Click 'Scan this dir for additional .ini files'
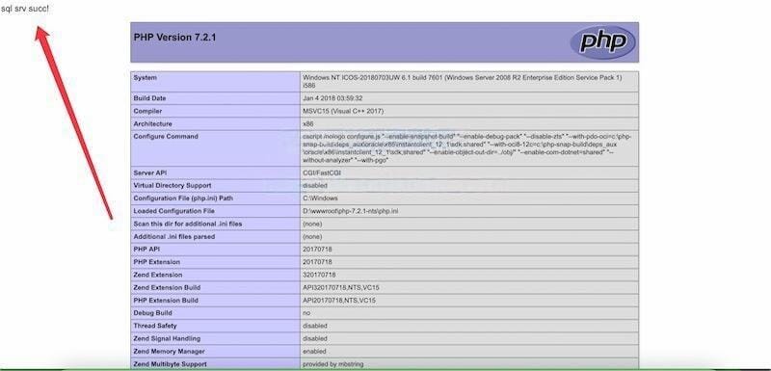The image size is (771, 371). [188, 224]
